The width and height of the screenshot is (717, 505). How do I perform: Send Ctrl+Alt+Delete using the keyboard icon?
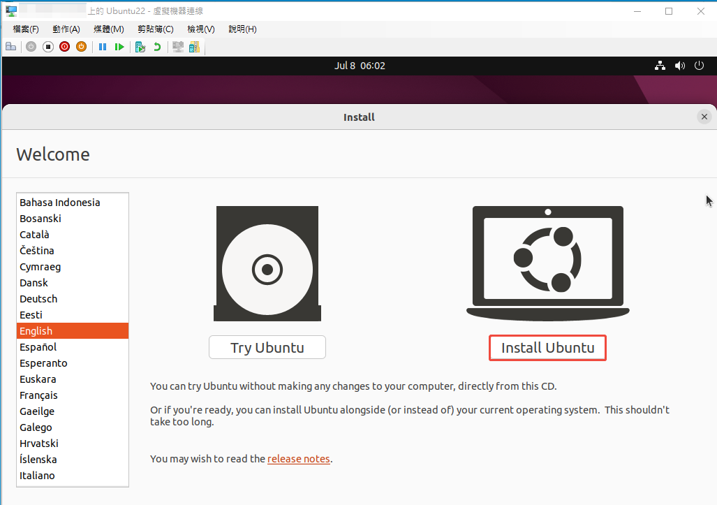click(x=11, y=47)
